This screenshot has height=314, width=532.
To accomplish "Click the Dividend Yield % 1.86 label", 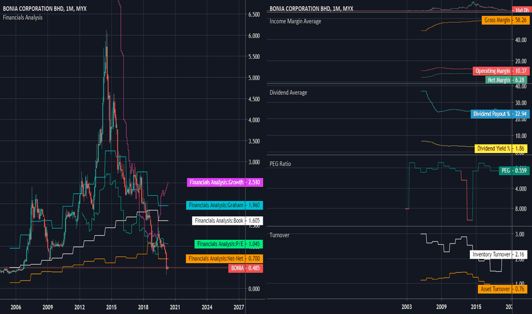I will point(501,148).
